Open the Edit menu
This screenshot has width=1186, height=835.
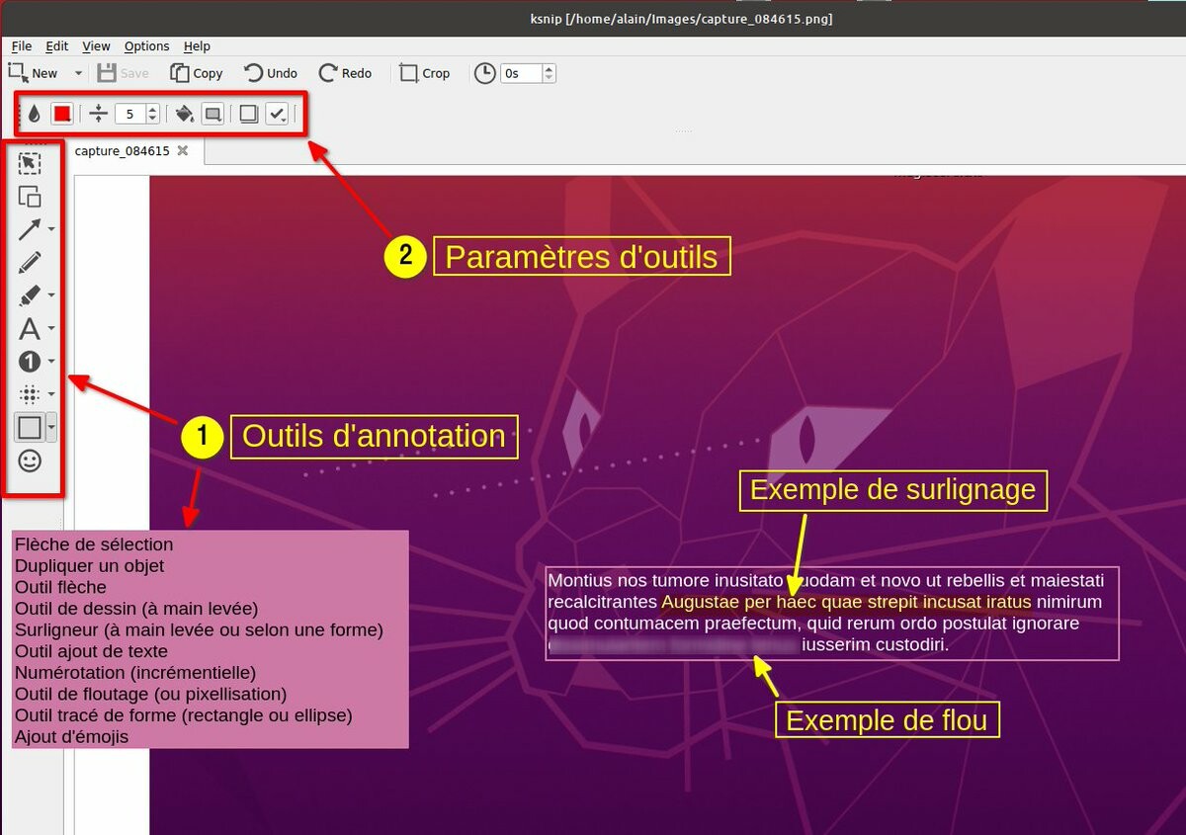point(57,46)
